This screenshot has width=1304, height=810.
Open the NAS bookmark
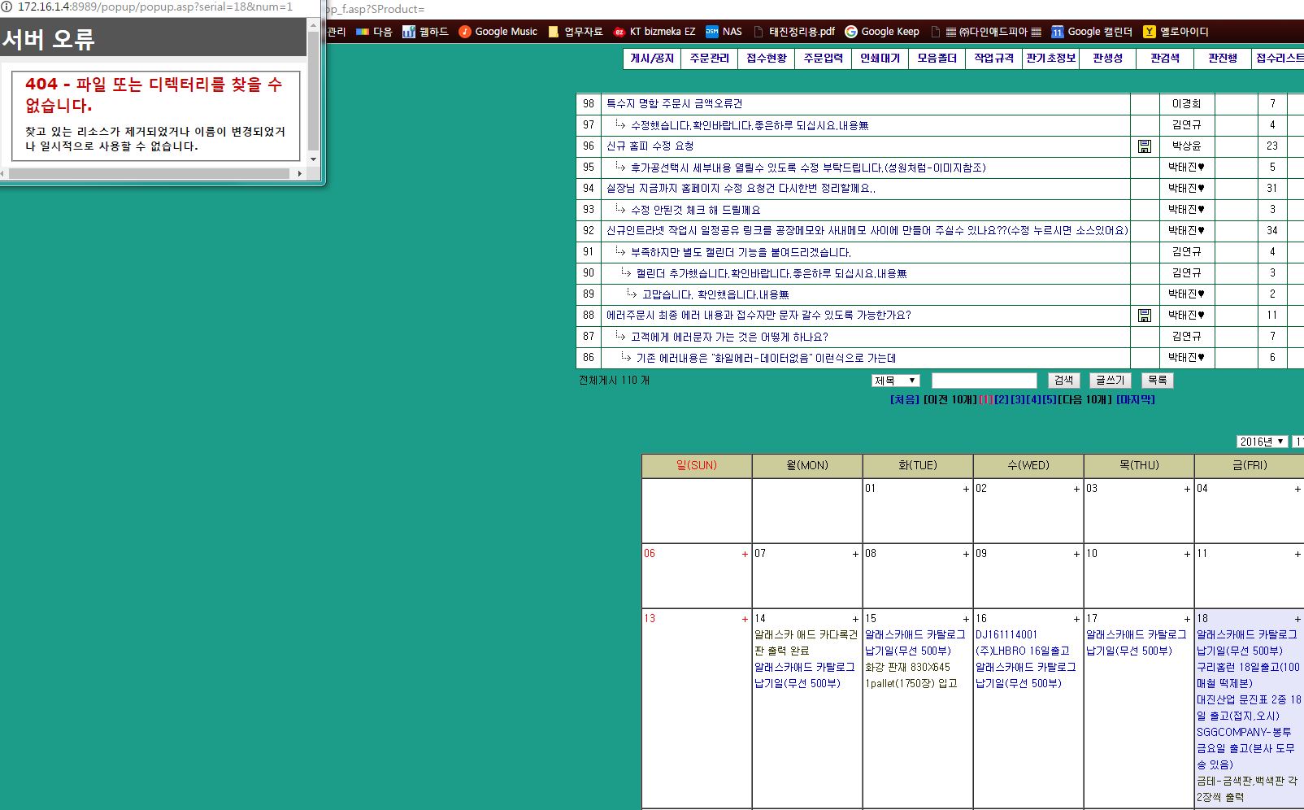click(x=724, y=32)
